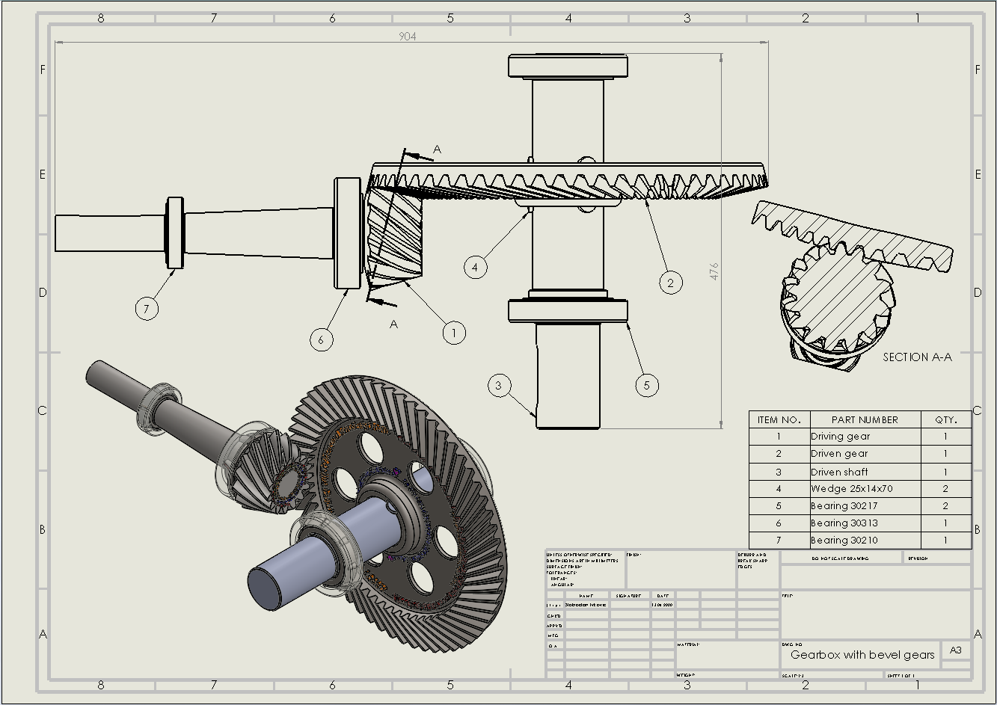Screen dimensions: 997x705
Task: Select balloon number 5 by lower bearing
Action: pyautogui.click(x=647, y=386)
